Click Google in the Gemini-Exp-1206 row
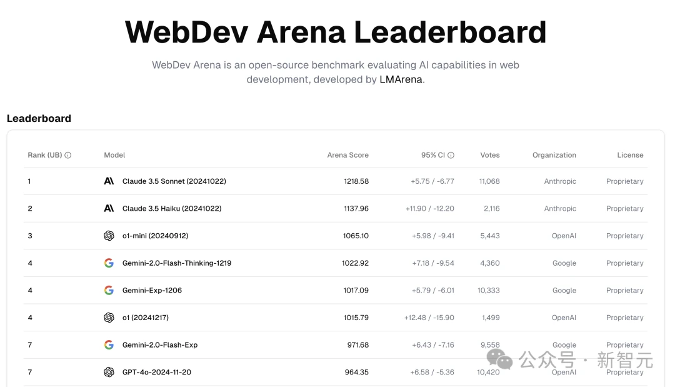Image resolution: width=675 pixels, height=387 pixels. point(564,290)
